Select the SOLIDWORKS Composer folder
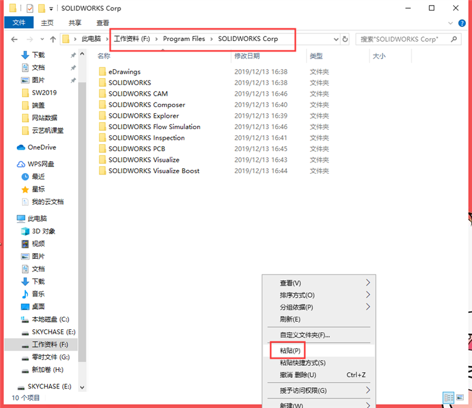Image resolution: width=472 pixels, height=408 pixels. click(147, 105)
